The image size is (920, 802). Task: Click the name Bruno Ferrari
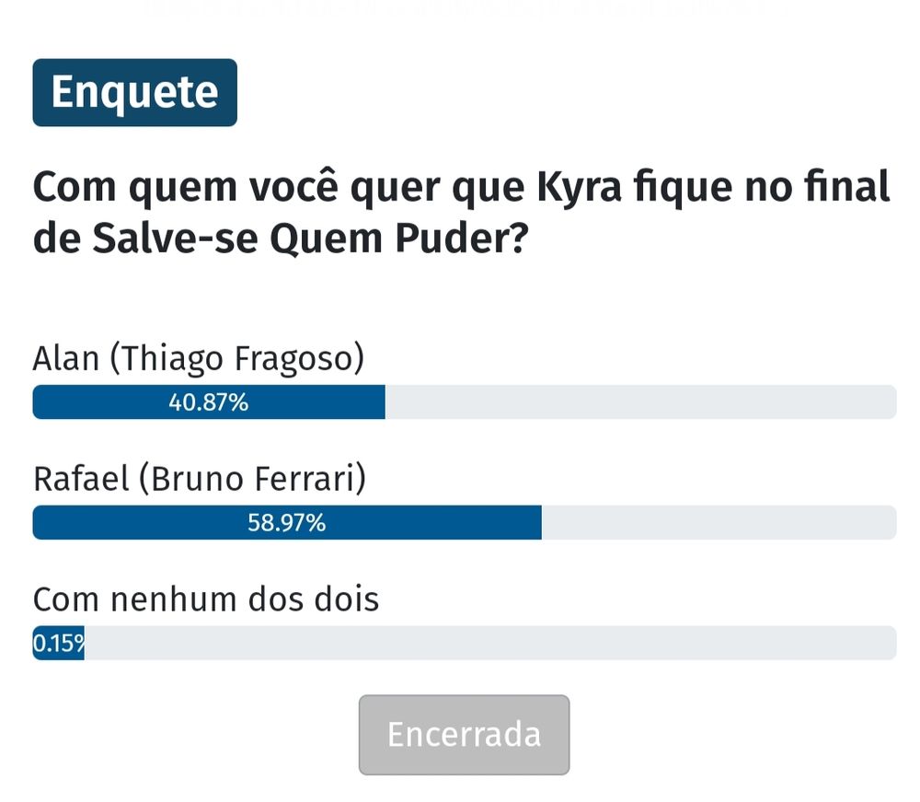click(x=253, y=479)
